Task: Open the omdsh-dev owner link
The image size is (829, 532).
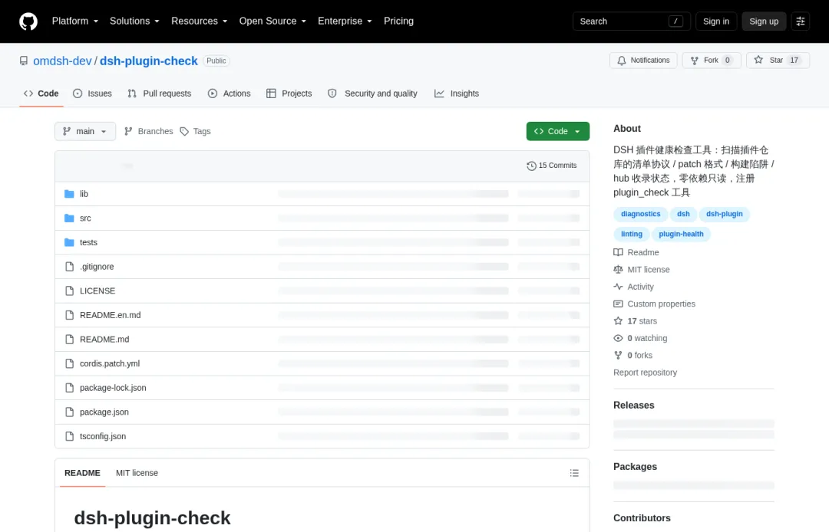Action: (62, 61)
